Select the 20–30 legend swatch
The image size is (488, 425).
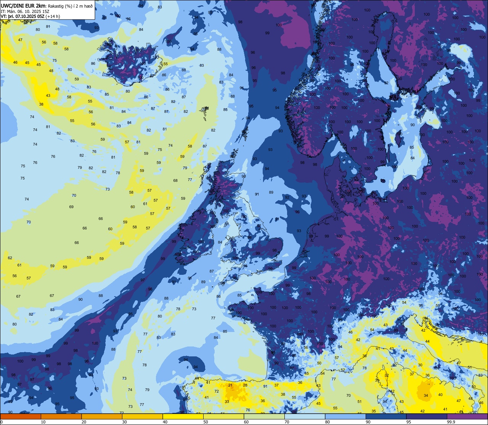102,416
